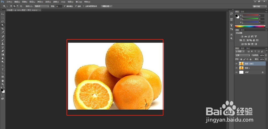Open the 文件 menu
Viewport: 268px width, 129px height.
coord(9,2)
